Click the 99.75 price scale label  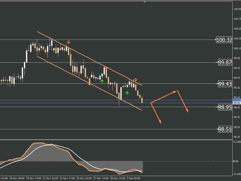(237, 68)
